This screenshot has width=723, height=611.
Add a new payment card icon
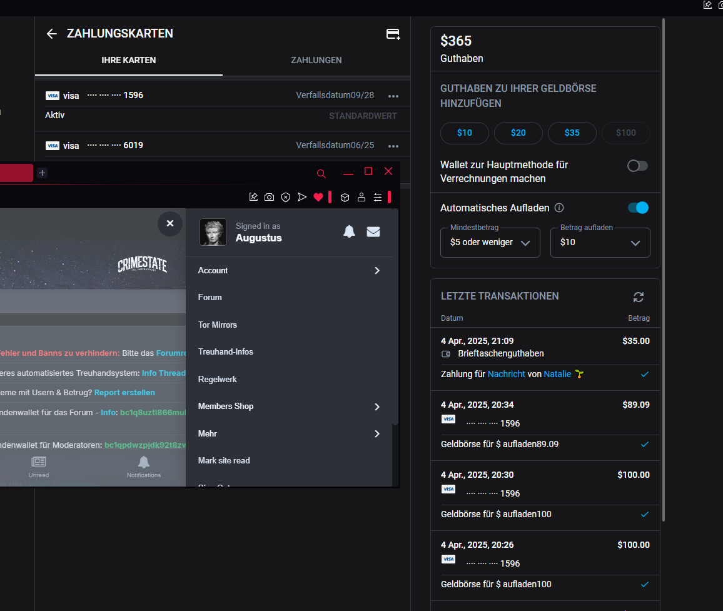coord(393,34)
